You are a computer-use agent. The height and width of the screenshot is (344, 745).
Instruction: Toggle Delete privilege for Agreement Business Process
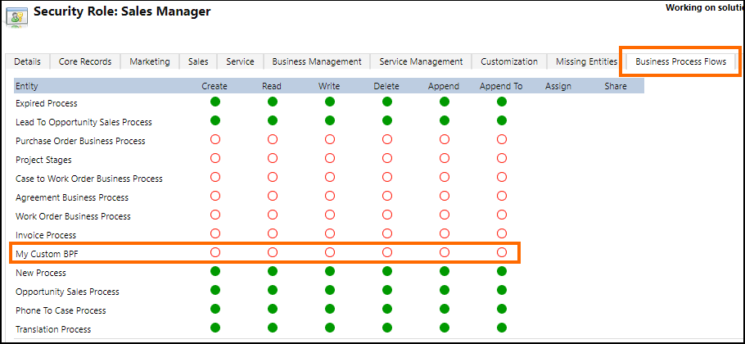point(386,196)
